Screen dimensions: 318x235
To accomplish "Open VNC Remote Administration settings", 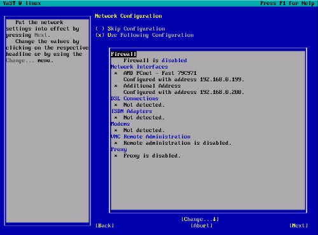I will 151,137.
